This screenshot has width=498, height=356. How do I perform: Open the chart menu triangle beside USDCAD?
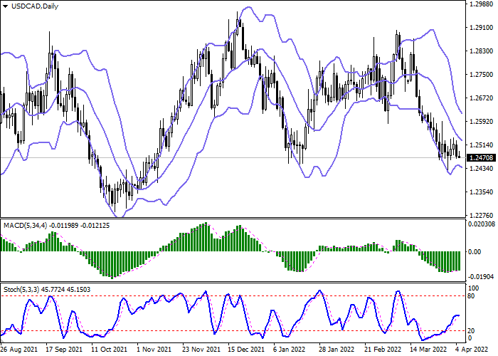[x=6, y=6]
